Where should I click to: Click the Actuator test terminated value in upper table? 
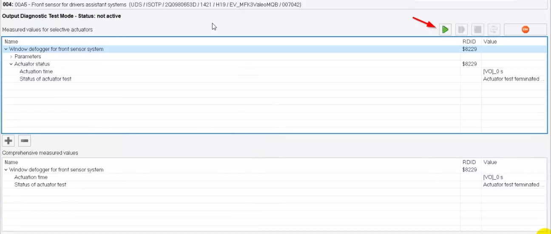(513, 79)
